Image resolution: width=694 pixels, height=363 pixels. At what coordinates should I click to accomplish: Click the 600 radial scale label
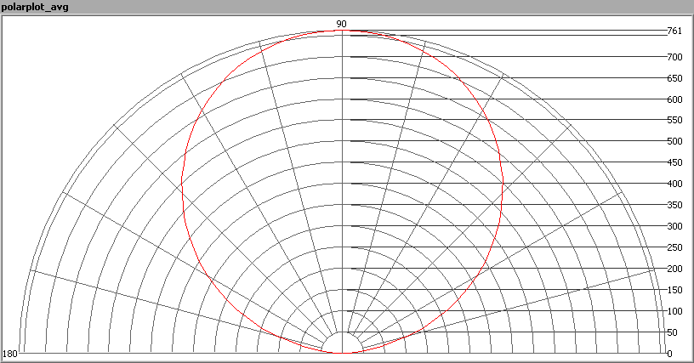tap(674, 99)
